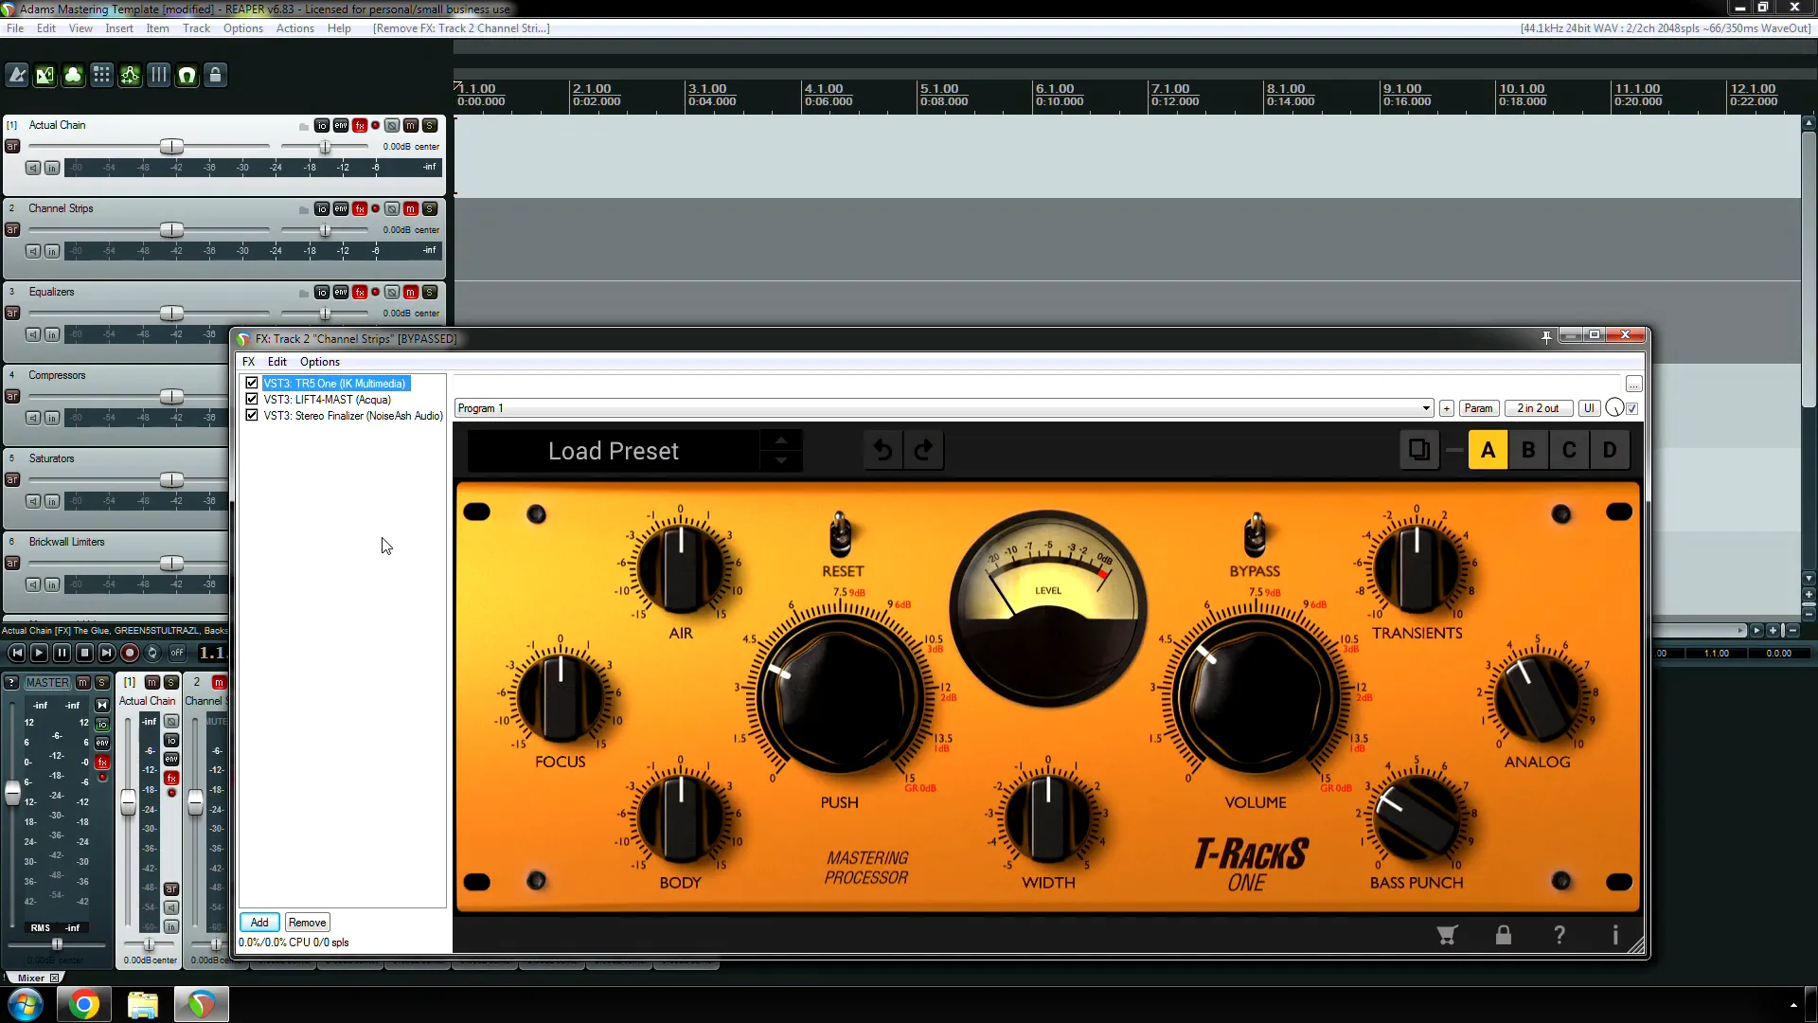1818x1023 pixels.
Task: Pause playback in the transport bar
Action: pos(62,653)
